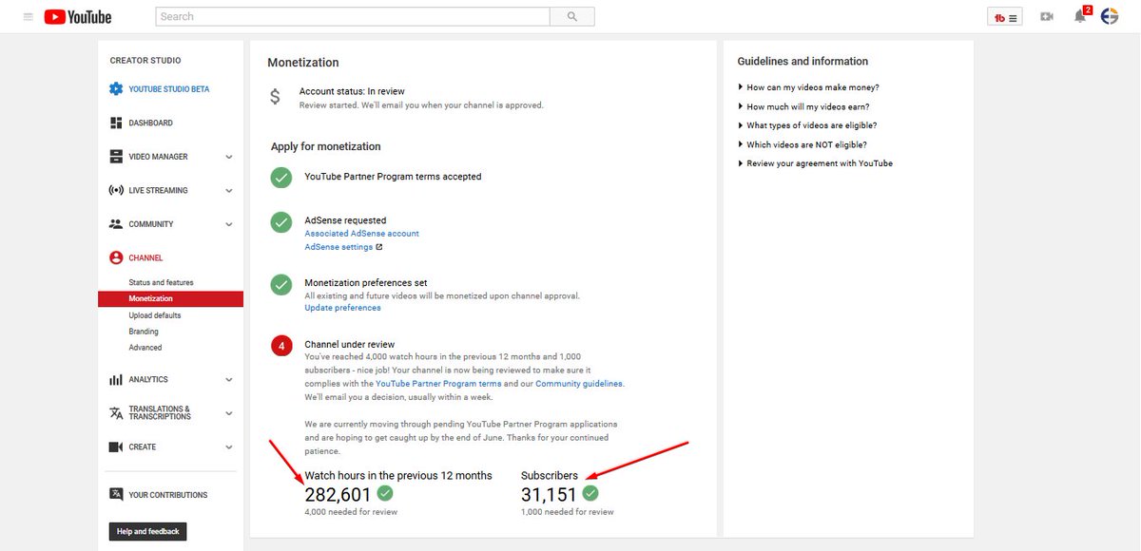The image size is (1141, 551).
Task: Click the YouTube Studio Beta gear icon
Action: pos(116,89)
